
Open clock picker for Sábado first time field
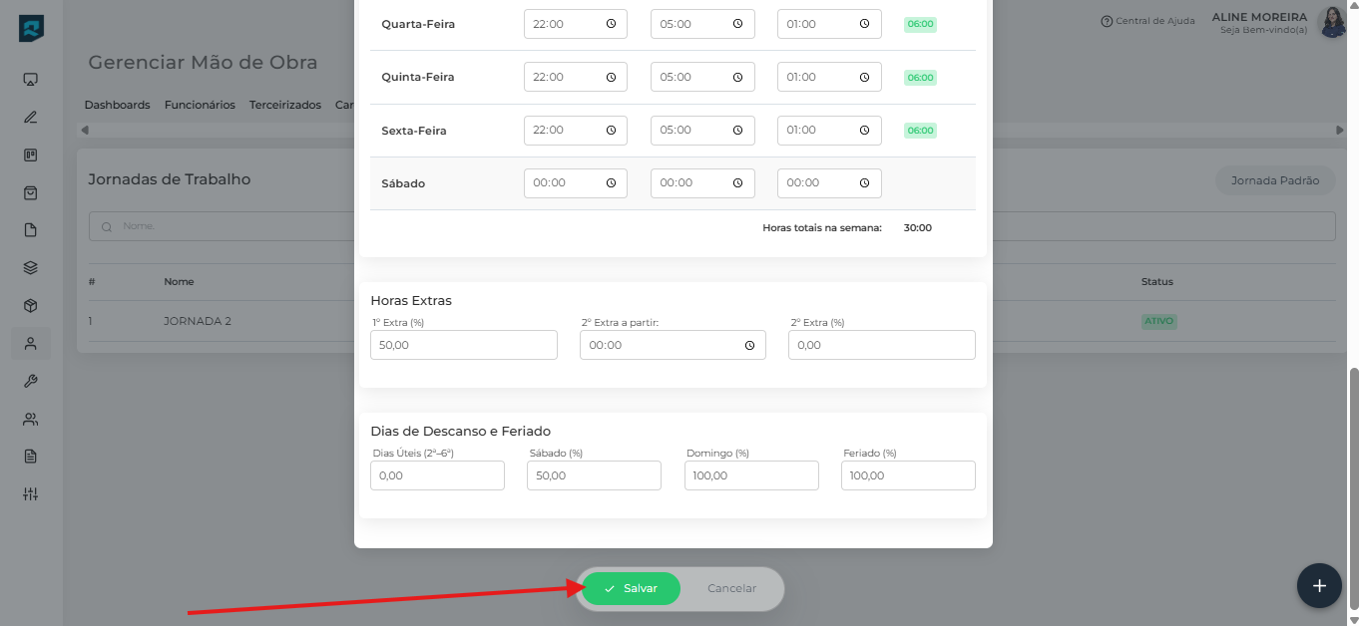click(611, 183)
